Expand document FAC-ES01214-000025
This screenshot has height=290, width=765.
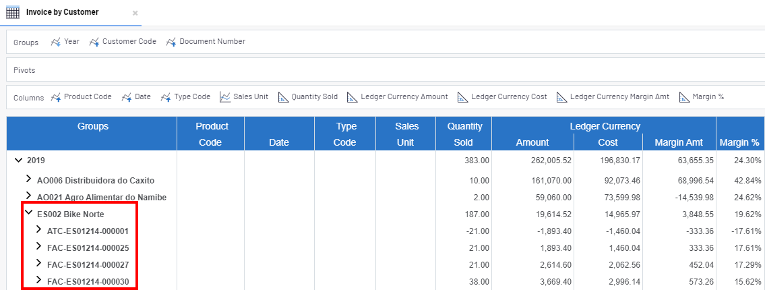click(x=38, y=247)
